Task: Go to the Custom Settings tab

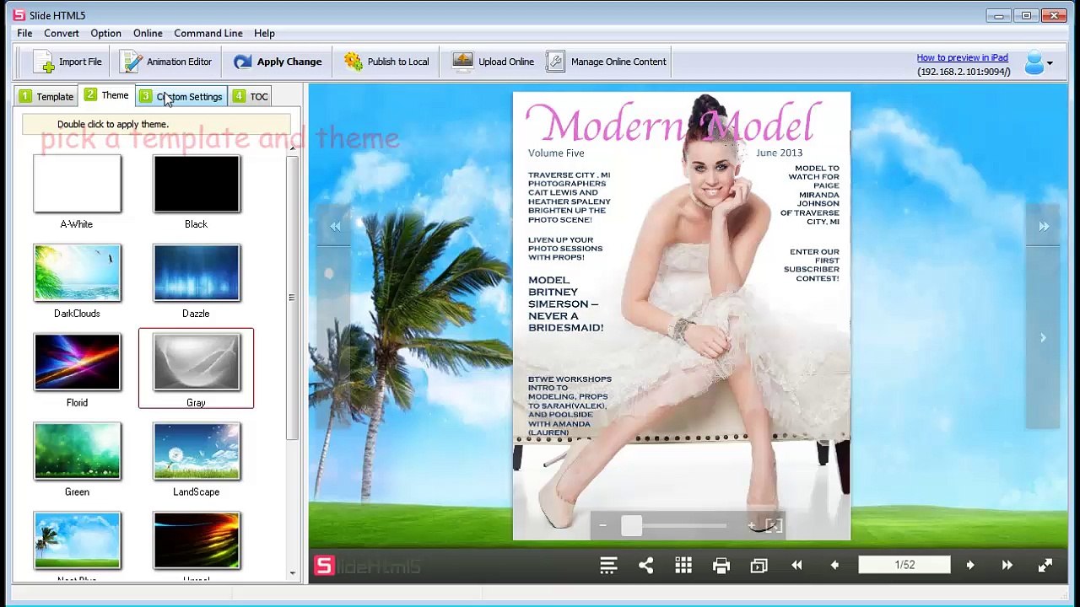Action: [181, 96]
